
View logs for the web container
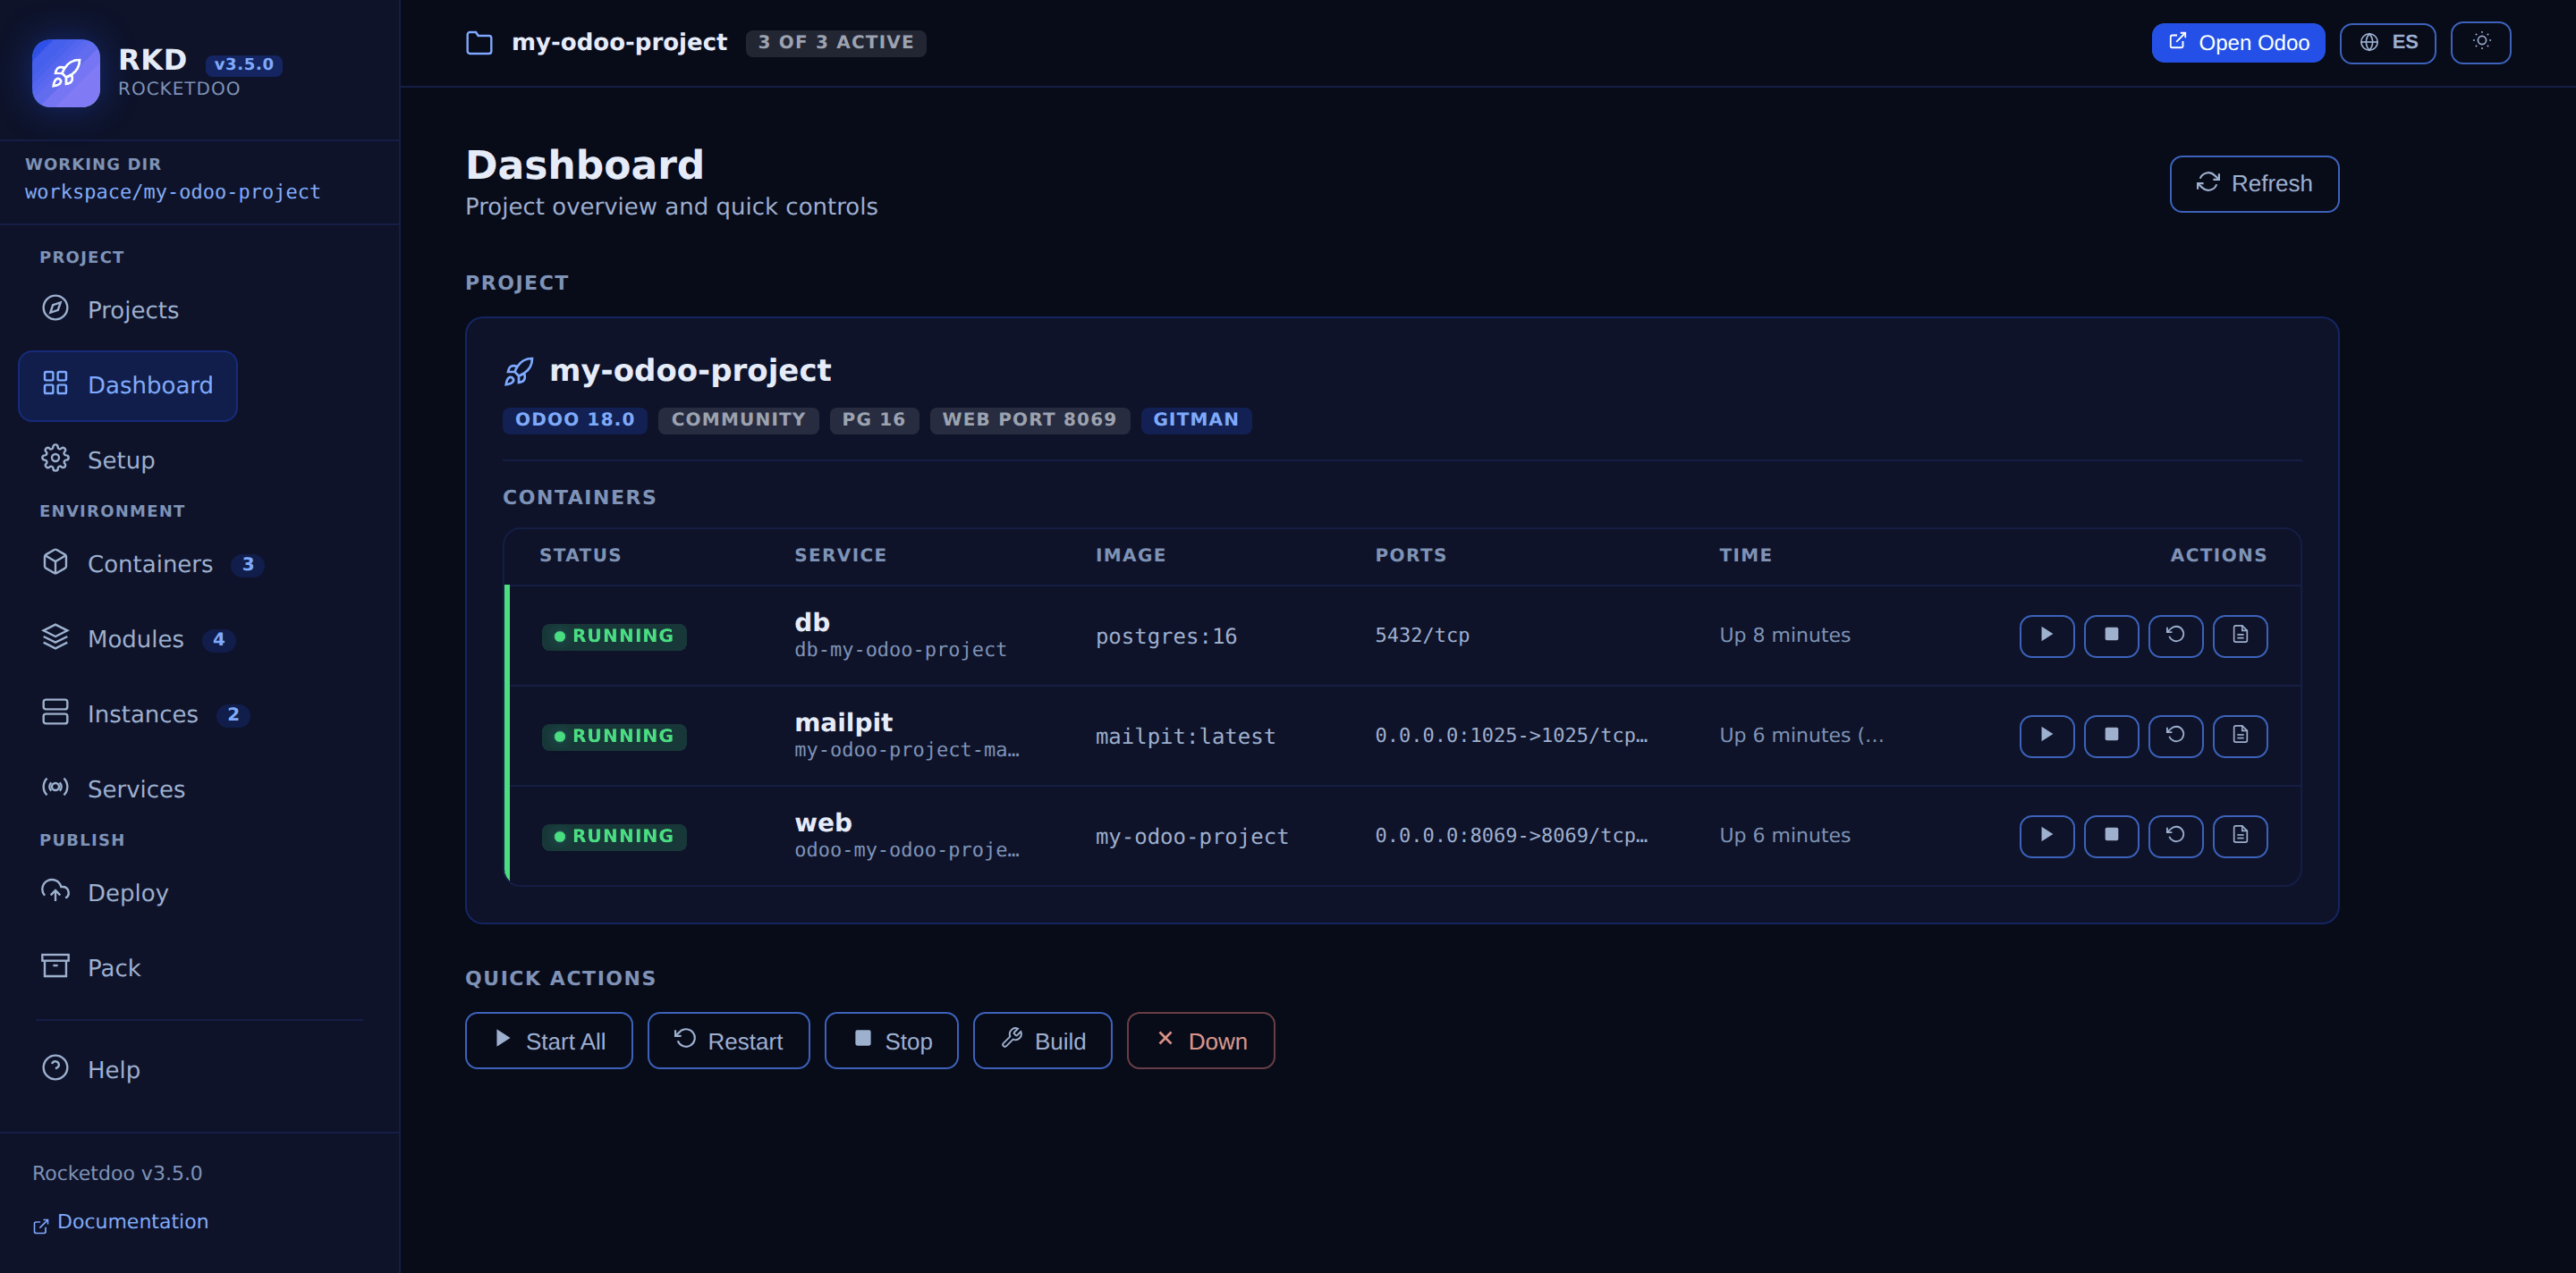pyautogui.click(x=2240, y=835)
